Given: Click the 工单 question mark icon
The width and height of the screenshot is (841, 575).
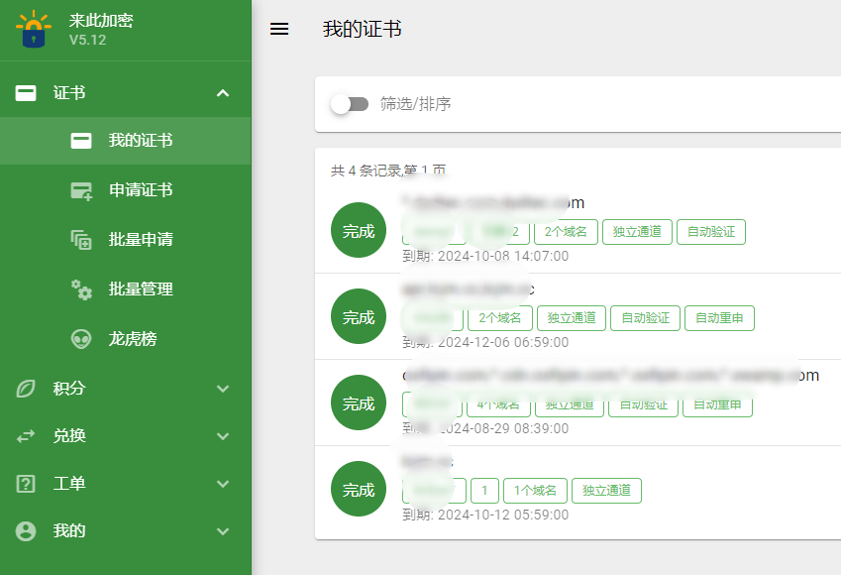Looking at the screenshot, I should coord(26,484).
